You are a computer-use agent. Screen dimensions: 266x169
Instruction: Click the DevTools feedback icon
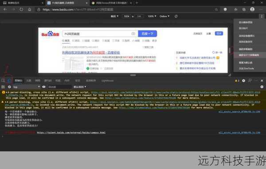(250, 81)
